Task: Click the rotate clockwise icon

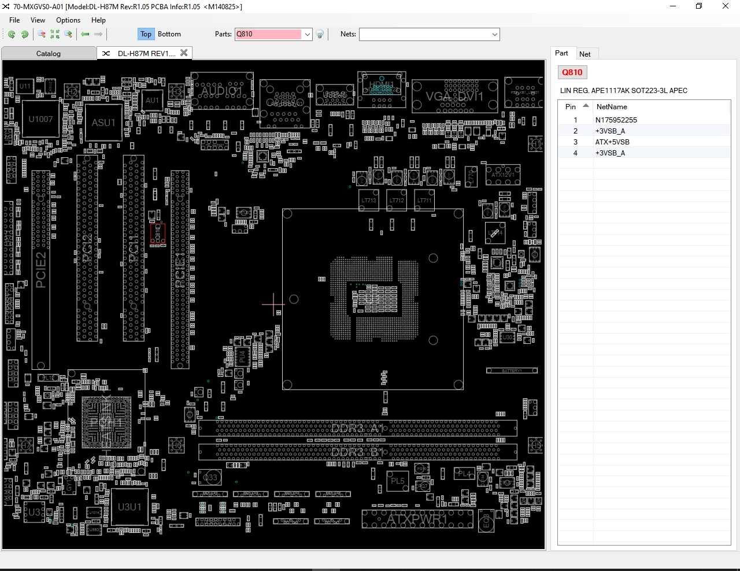Action: tap(25, 35)
